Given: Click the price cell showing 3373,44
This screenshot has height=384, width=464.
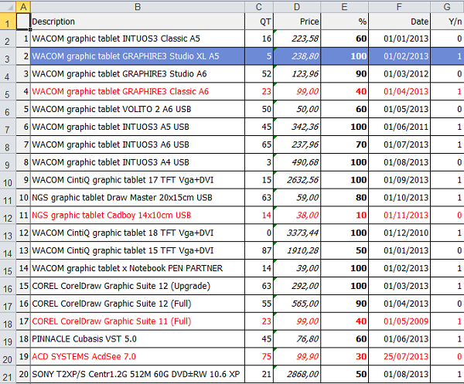Looking at the screenshot, I should pos(297,233).
